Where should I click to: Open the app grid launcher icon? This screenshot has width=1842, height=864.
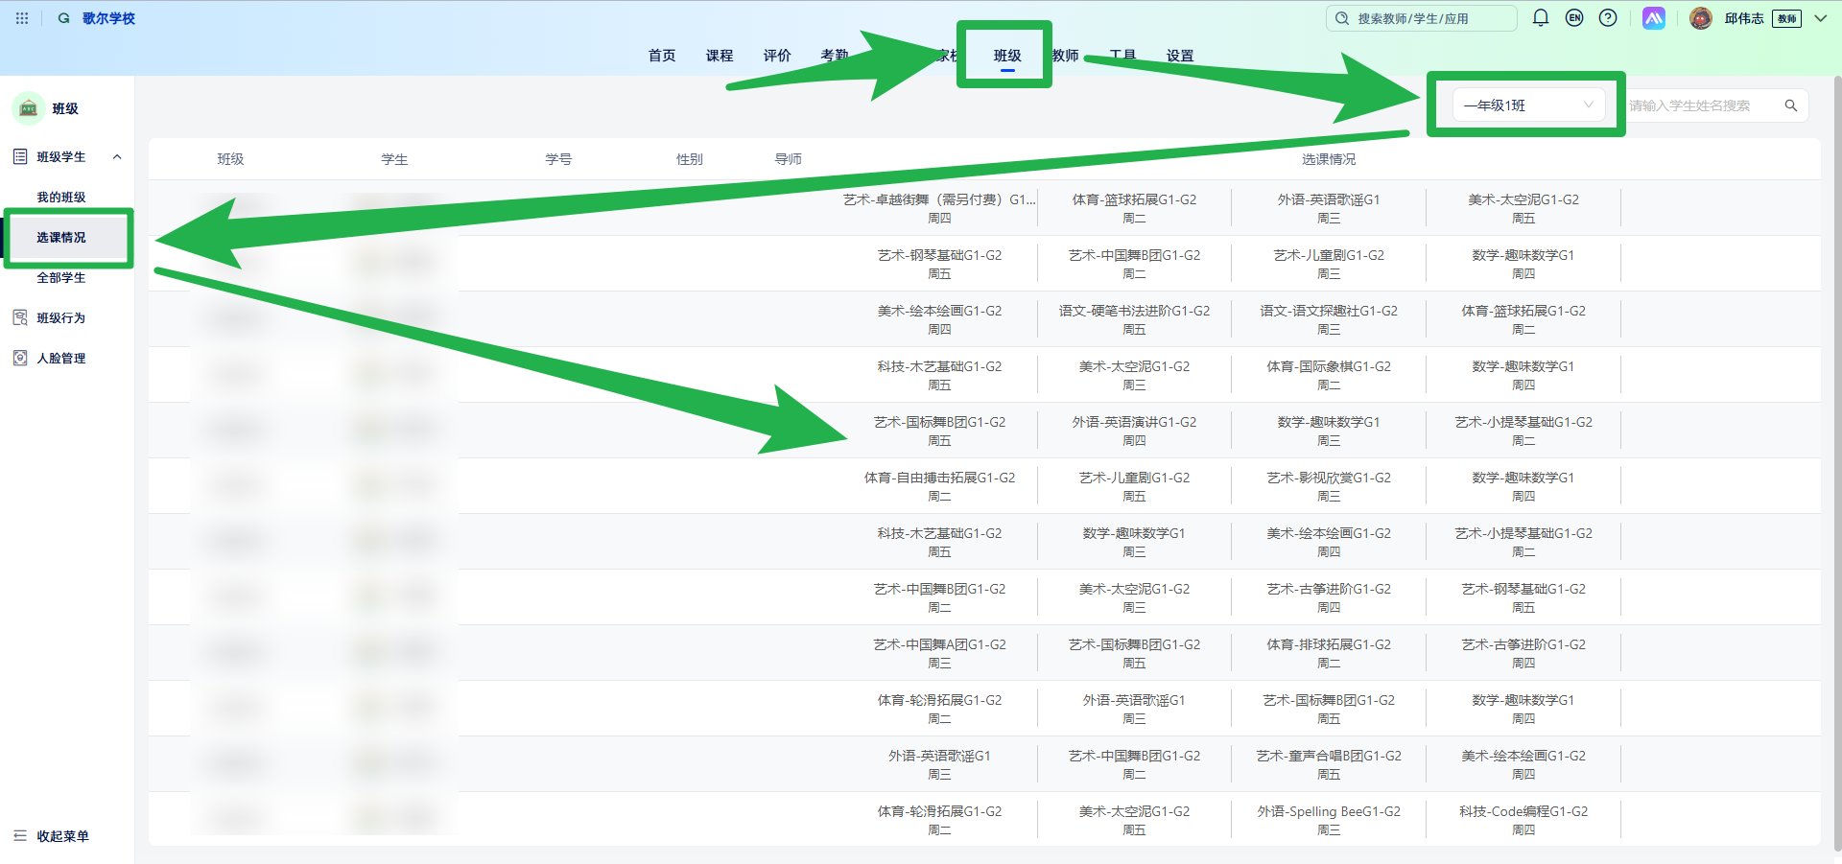coord(22,18)
